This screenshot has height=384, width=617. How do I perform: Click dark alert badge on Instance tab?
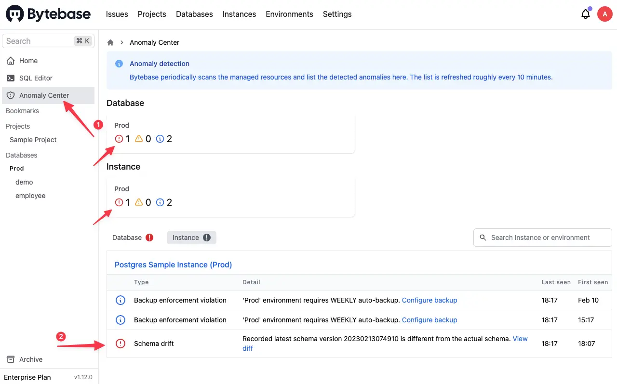(207, 238)
